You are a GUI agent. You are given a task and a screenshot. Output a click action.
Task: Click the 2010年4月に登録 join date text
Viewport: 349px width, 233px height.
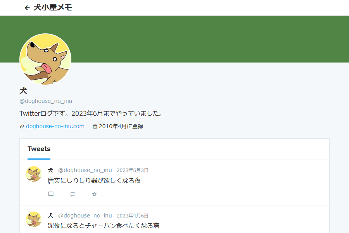click(x=121, y=126)
